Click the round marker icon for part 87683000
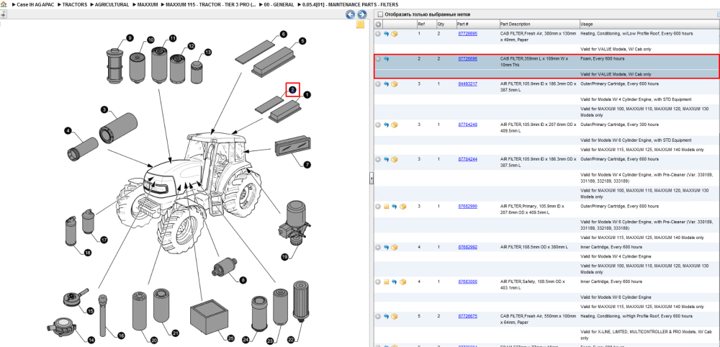Viewport: 720px width, 347px height. click(378, 281)
